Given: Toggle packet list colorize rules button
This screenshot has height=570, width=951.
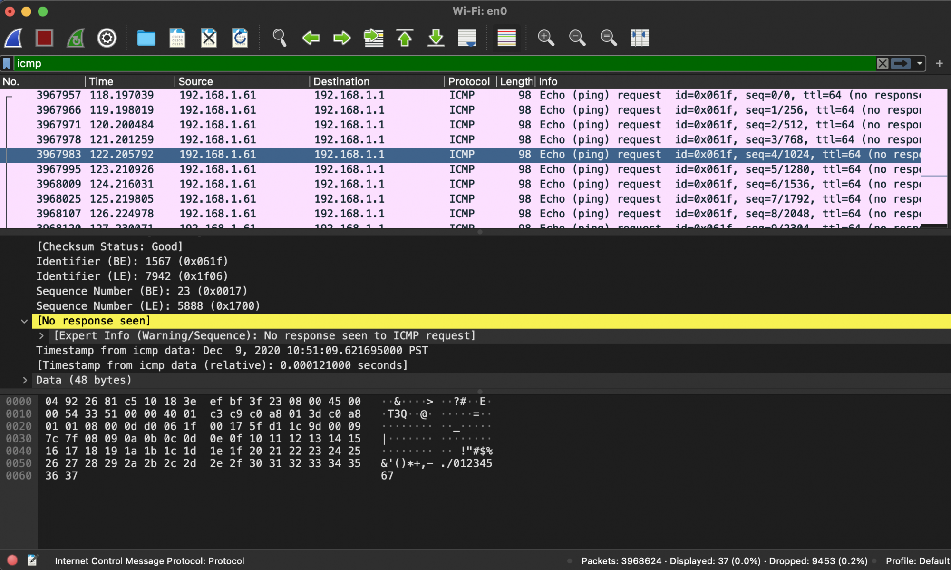Looking at the screenshot, I should pyautogui.click(x=506, y=38).
